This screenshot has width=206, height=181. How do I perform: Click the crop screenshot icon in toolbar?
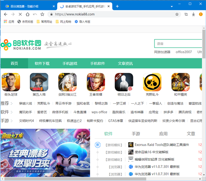pos(186,14)
